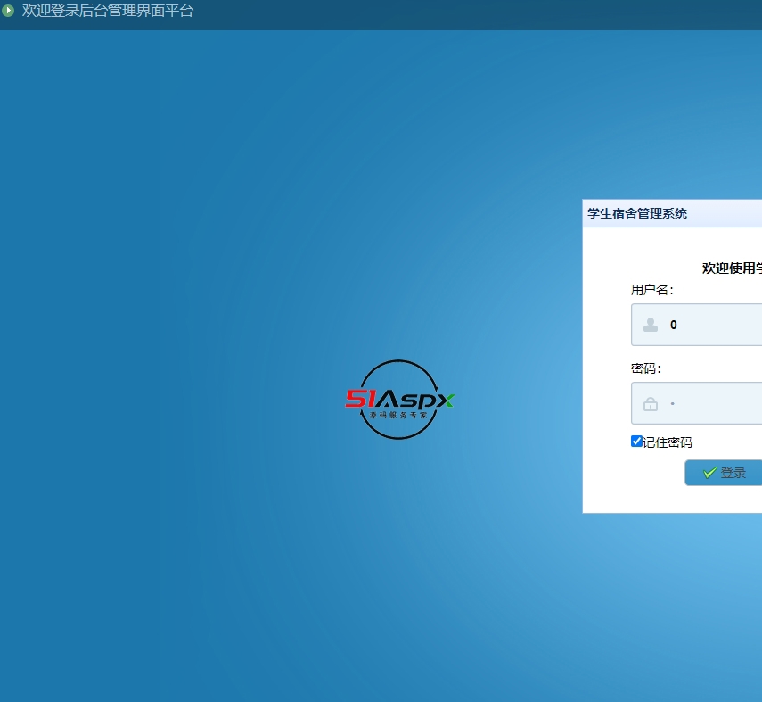The height and width of the screenshot is (702, 762).
Task: Click the 欢迎登录后台管理界面平台 title text
Action: point(107,12)
